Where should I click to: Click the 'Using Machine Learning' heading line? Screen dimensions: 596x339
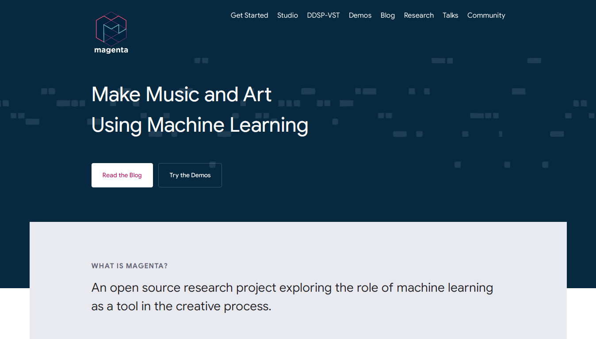click(x=200, y=125)
